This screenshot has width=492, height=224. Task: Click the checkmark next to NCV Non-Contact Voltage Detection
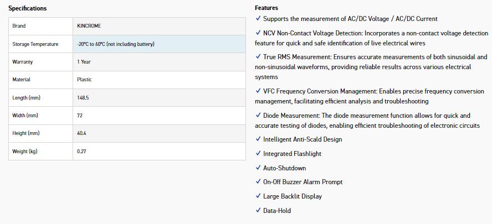click(x=258, y=33)
